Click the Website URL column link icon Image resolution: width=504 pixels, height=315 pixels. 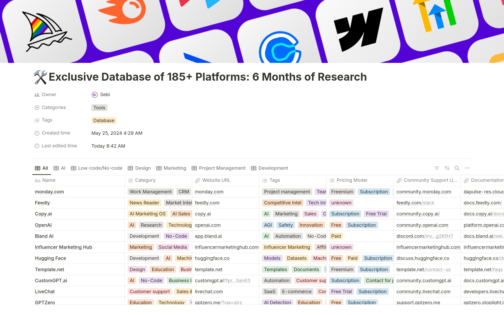197,180
